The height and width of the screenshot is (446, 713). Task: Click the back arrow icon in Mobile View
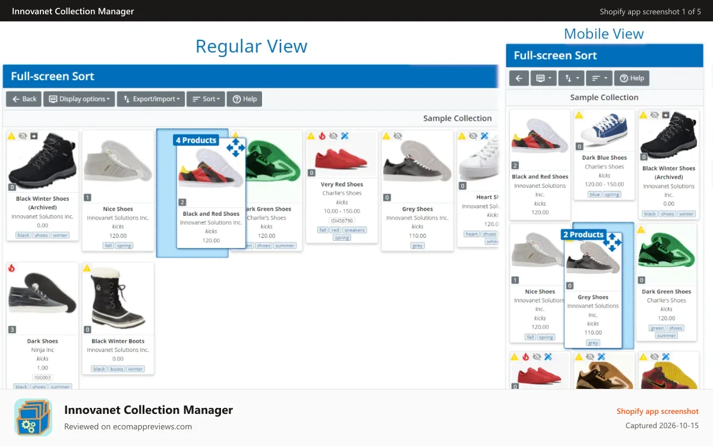(519, 78)
